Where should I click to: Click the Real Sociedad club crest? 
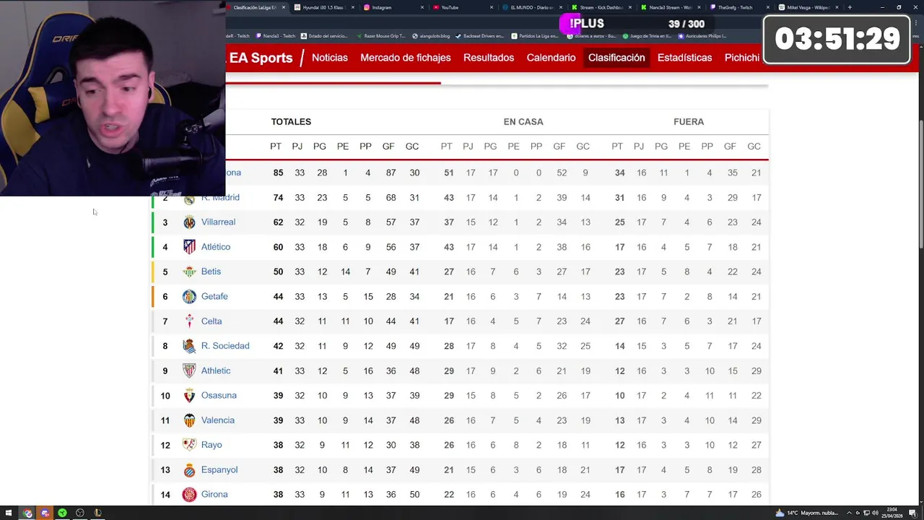click(189, 346)
